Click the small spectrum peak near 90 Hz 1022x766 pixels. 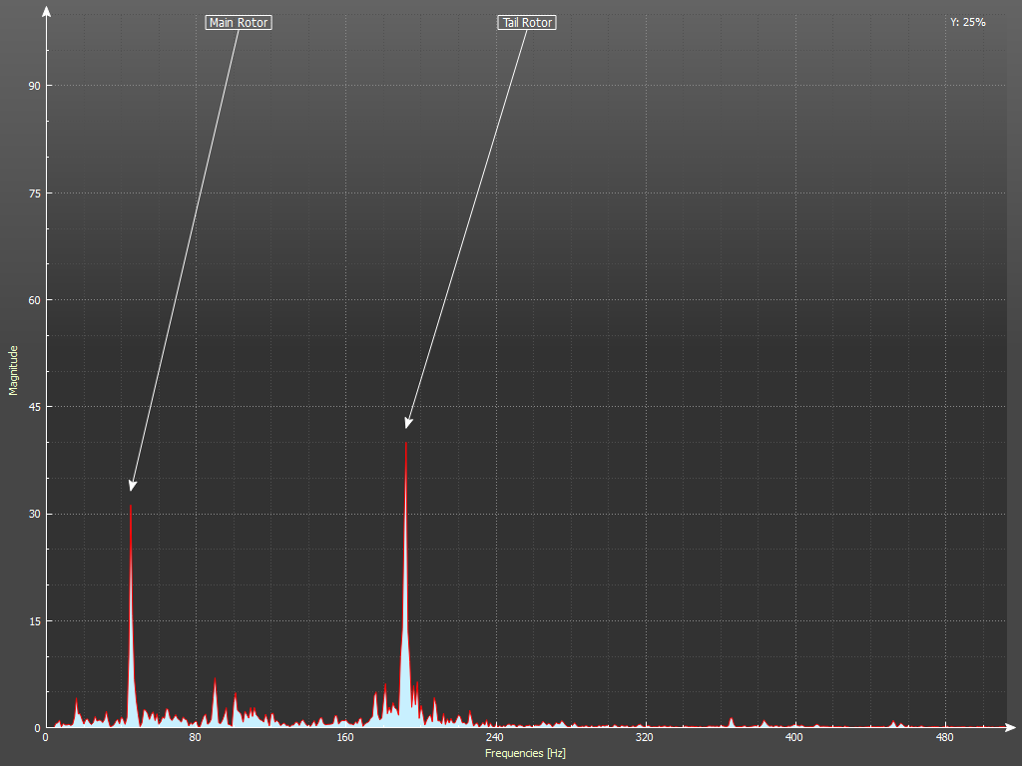[x=215, y=682]
